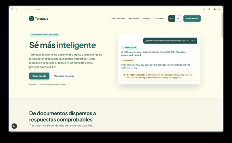The width and height of the screenshot is (232, 143).
Task: Reload the page with the refresh icon
Action: pyautogui.click(x=27, y=9)
